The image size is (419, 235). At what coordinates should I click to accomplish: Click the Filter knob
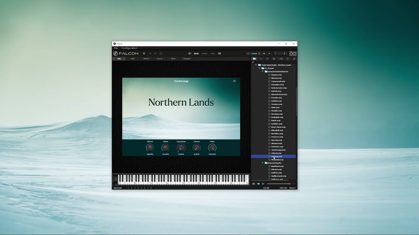(x=212, y=148)
